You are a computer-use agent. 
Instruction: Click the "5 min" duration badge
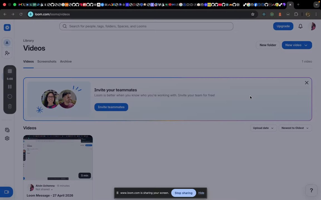(84, 176)
